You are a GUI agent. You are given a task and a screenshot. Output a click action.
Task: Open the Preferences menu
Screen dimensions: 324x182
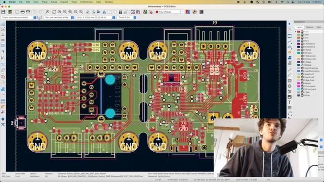(87, 2)
